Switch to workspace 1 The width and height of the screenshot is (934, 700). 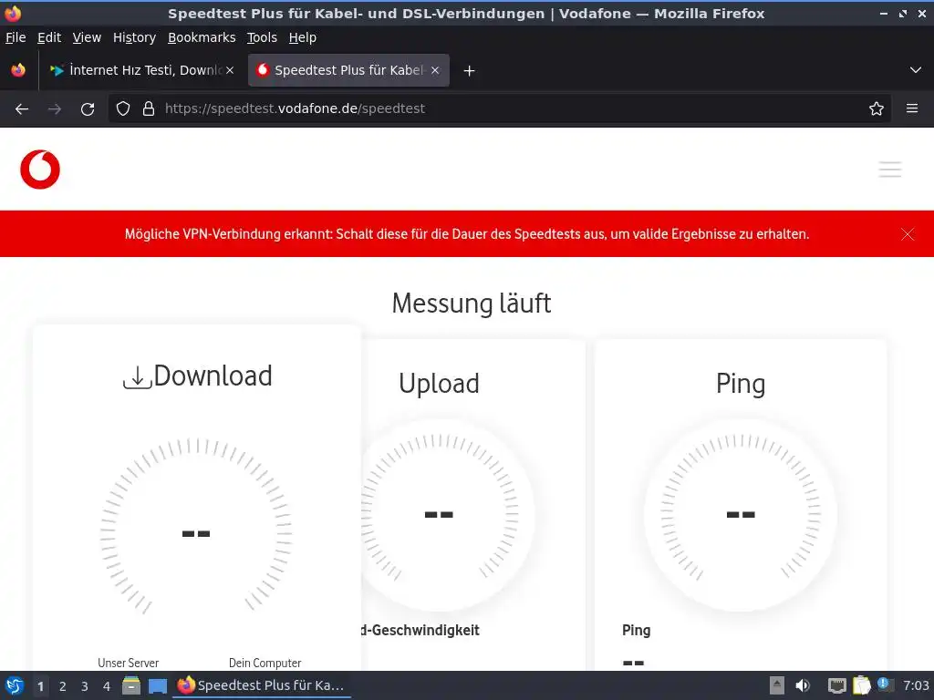click(x=40, y=686)
